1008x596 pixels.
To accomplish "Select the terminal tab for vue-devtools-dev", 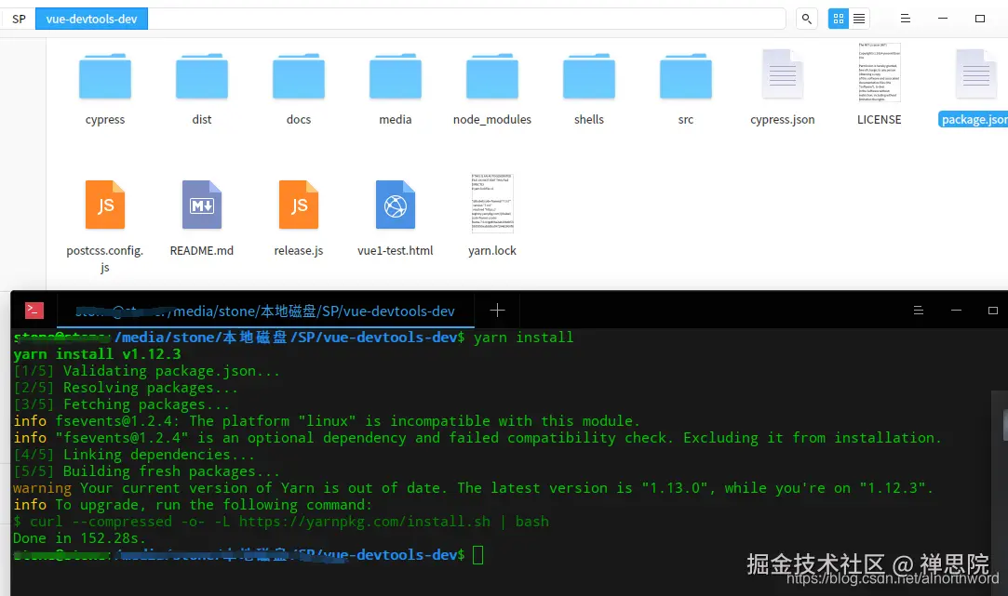I will 265,311.
